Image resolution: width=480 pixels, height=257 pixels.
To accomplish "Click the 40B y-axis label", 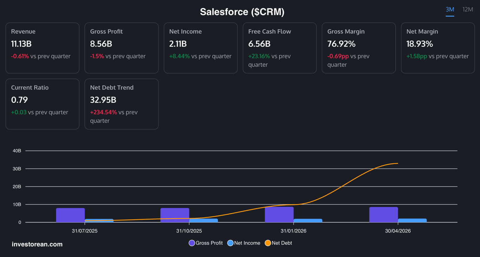I will click(17, 151).
